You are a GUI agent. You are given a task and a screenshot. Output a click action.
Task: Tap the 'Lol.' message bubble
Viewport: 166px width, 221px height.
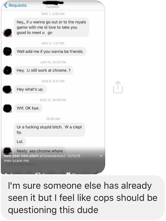click(20, 141)
